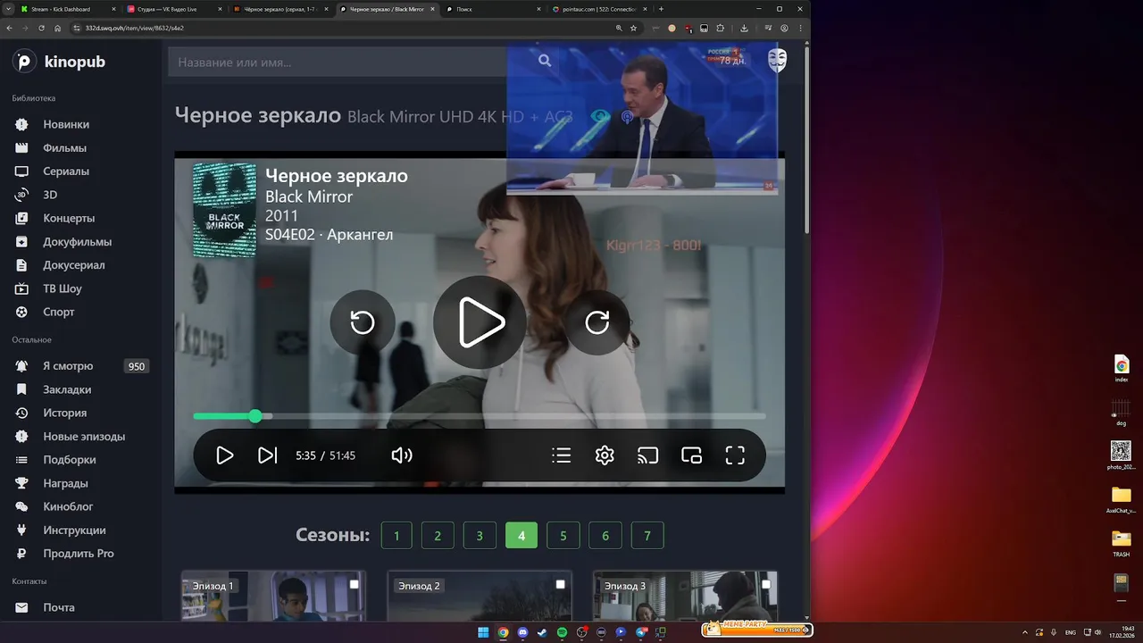Mute the player volume
Screen dimensions: 1143x643
click(x=402, y=455)
